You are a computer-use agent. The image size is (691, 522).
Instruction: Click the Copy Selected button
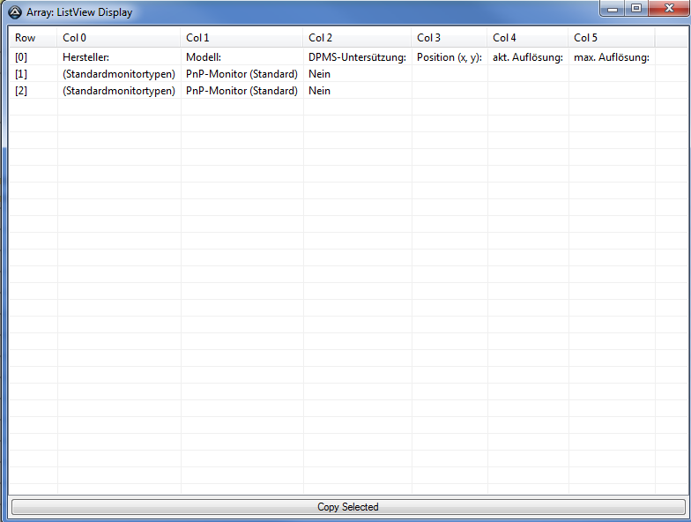coord(347,507)
